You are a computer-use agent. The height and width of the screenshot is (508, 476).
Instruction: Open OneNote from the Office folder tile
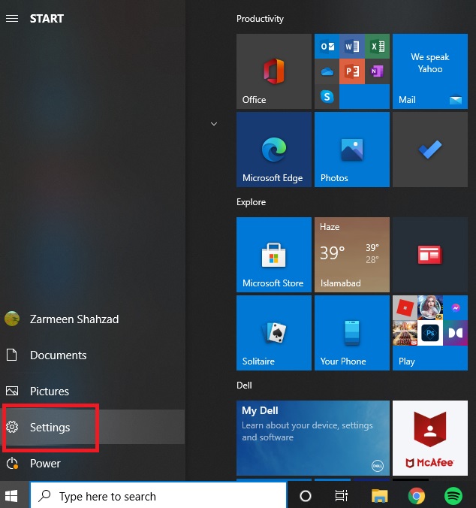[x=378, y=71]
